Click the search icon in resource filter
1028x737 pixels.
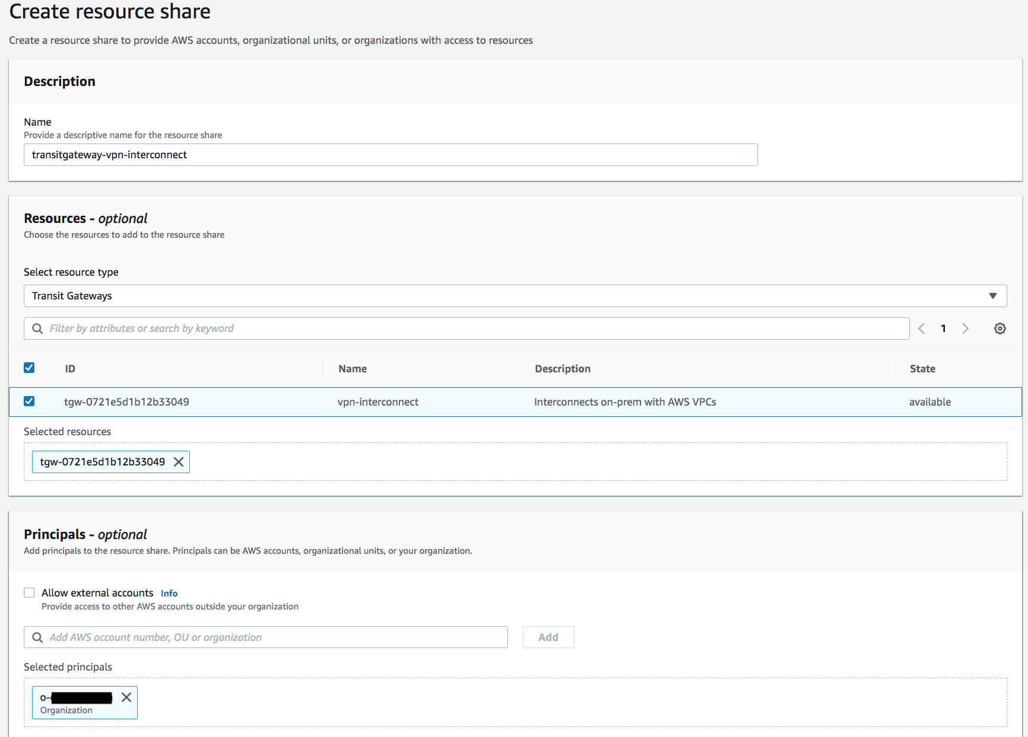[37, 328]
